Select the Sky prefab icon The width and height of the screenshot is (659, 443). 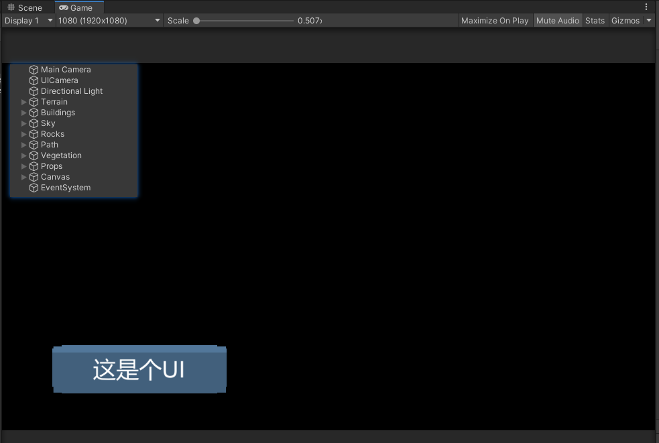click(34, 123)
